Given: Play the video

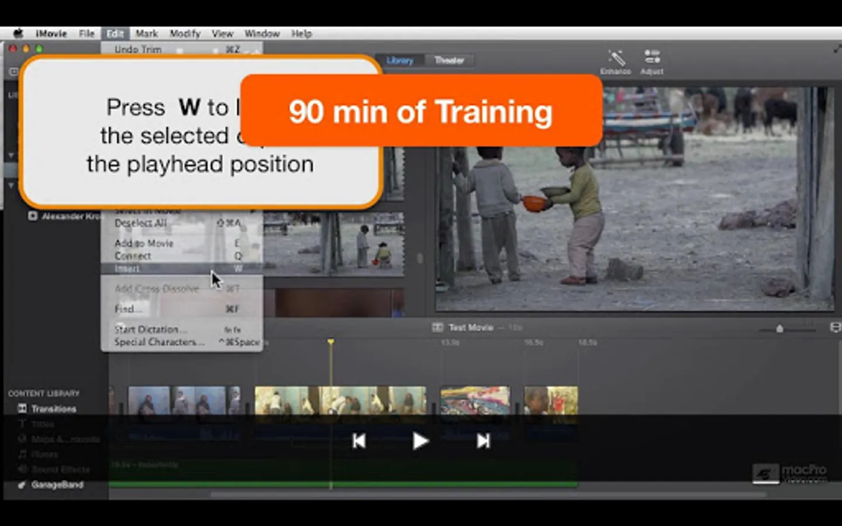Looking at the screenshot, I should click(x=420, y=441).
